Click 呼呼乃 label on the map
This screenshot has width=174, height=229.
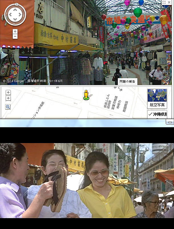tap(119, 104)
